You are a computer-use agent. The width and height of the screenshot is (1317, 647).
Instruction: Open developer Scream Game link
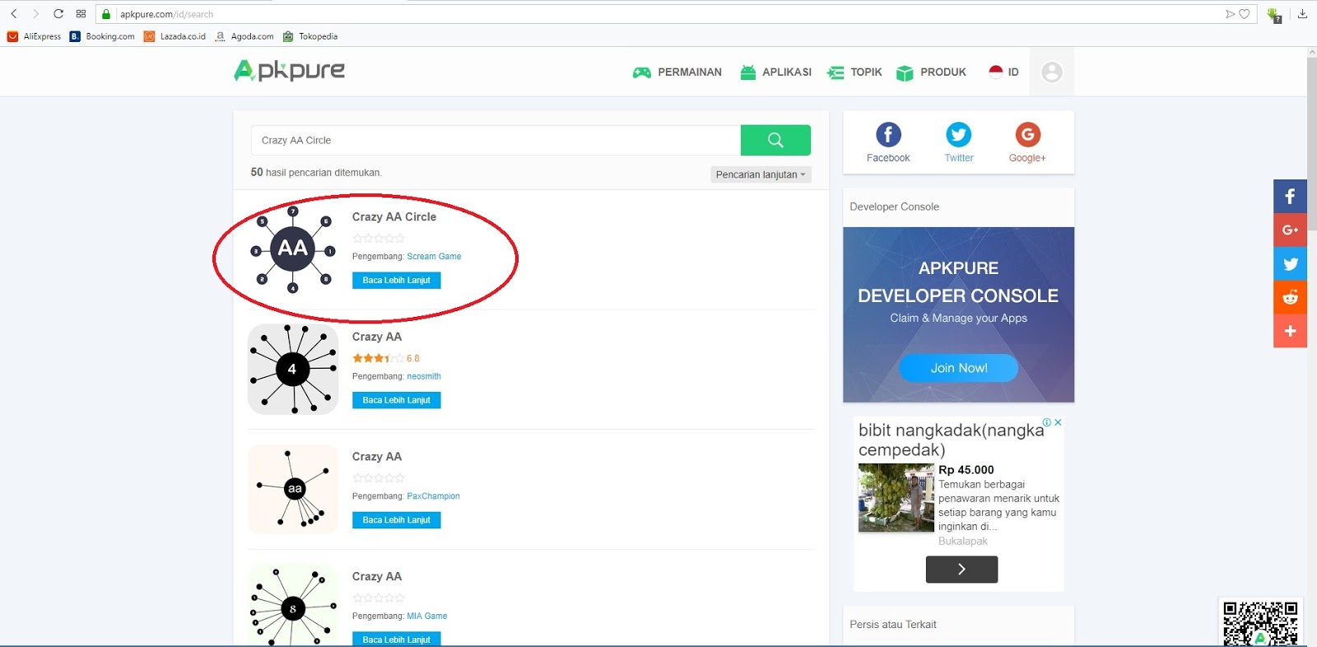coord(434,257)
